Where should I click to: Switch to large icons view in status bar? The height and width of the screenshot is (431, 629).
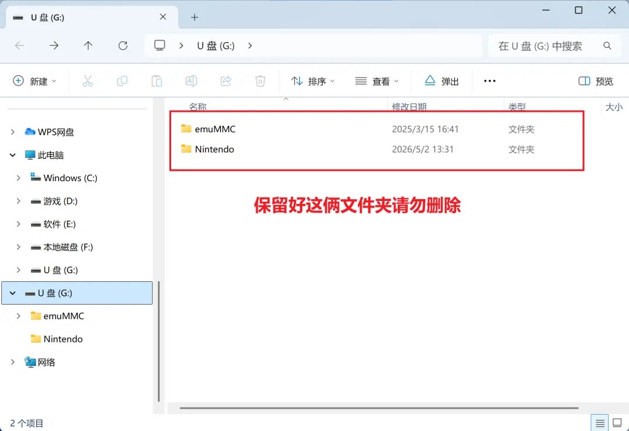coord(617,423)
